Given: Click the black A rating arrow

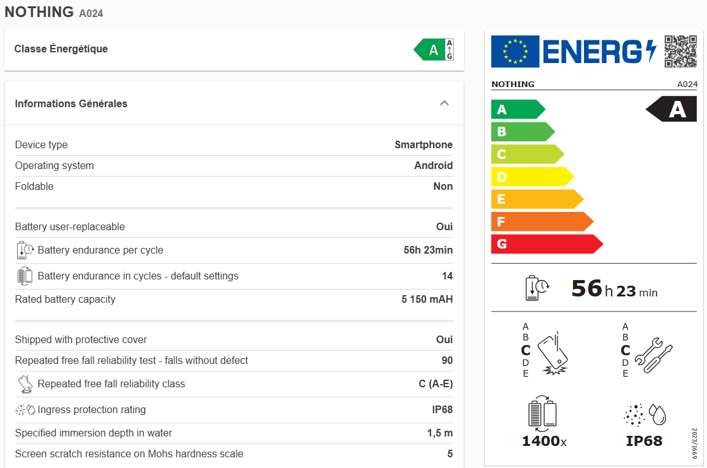Looking at the screenshot, I should (x=672, y=109).
